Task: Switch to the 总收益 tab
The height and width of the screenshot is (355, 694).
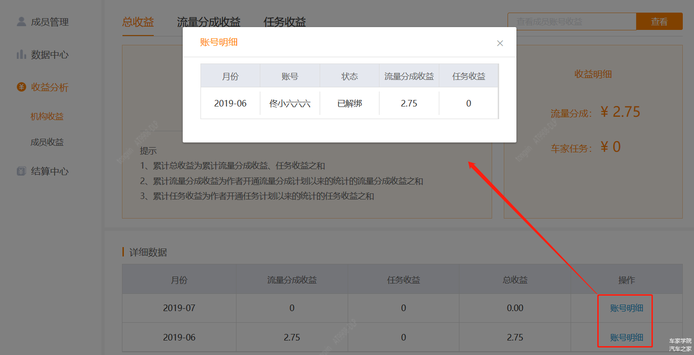Action: [x=138, y=22]
